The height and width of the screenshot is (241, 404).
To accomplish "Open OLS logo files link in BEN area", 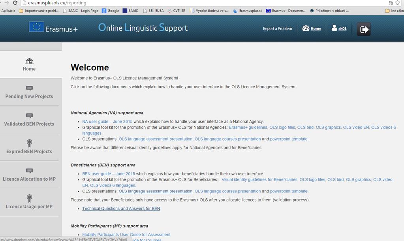I will (x=312, y=180).
